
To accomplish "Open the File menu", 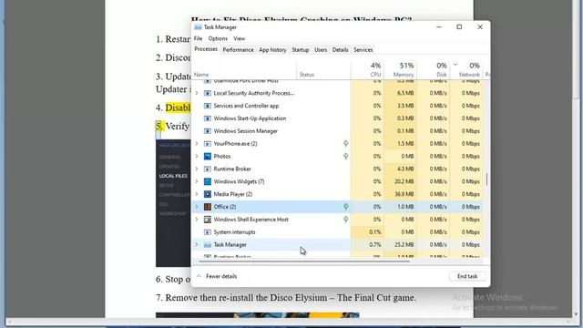I will click(x=199, y=38).
